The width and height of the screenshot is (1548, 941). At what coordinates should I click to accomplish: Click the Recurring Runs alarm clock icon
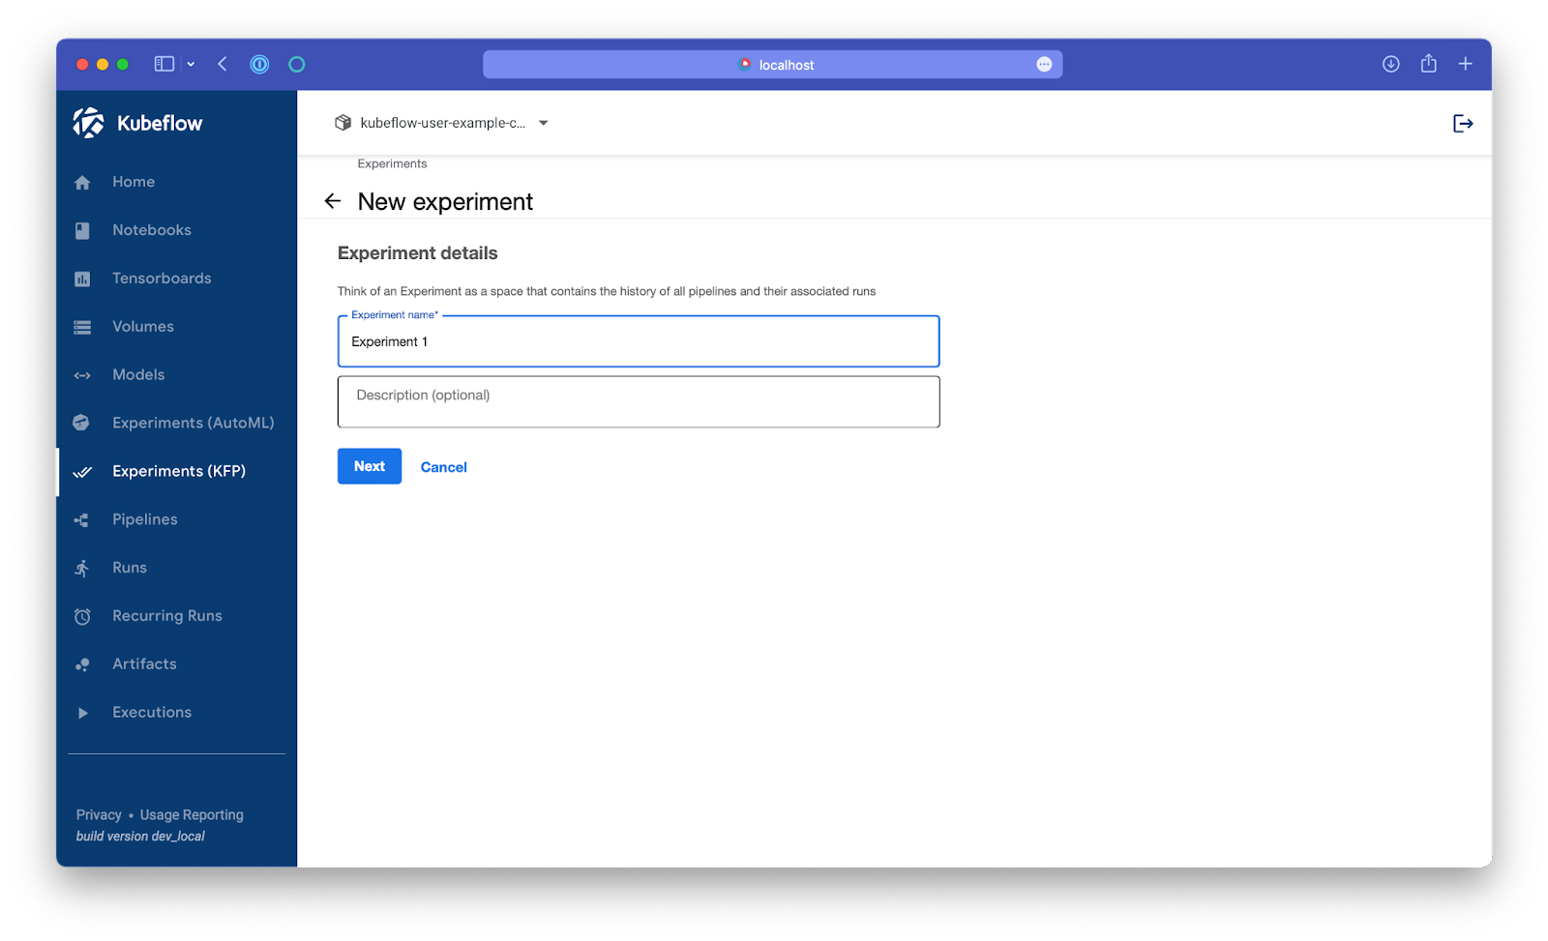(82, 617)
